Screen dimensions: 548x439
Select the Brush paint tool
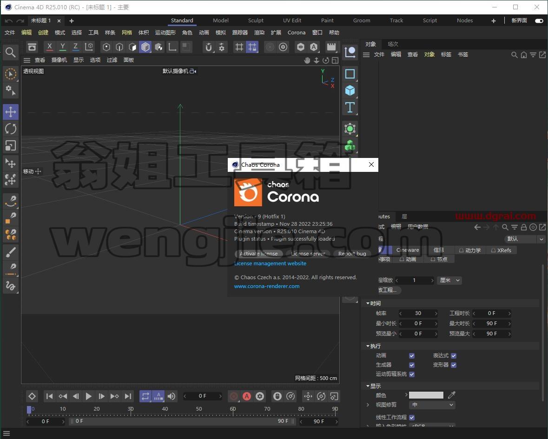tap(11, 252)
